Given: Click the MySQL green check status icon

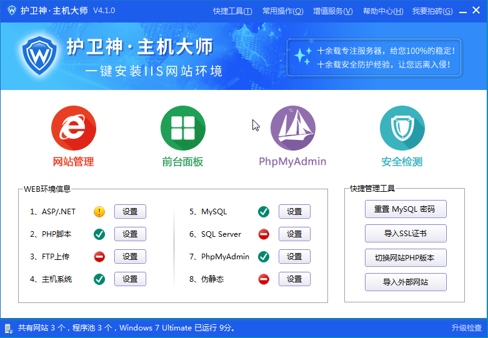Looking at the screenshot, I should point(264,212).
